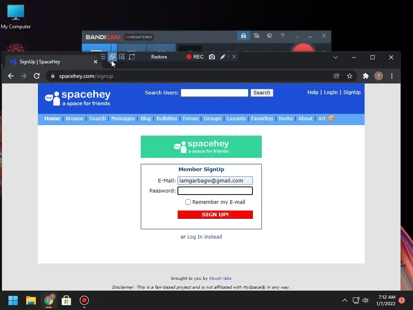Reload the page in Chrome
The height and width of the screenshot is (310, 413).
37,76
